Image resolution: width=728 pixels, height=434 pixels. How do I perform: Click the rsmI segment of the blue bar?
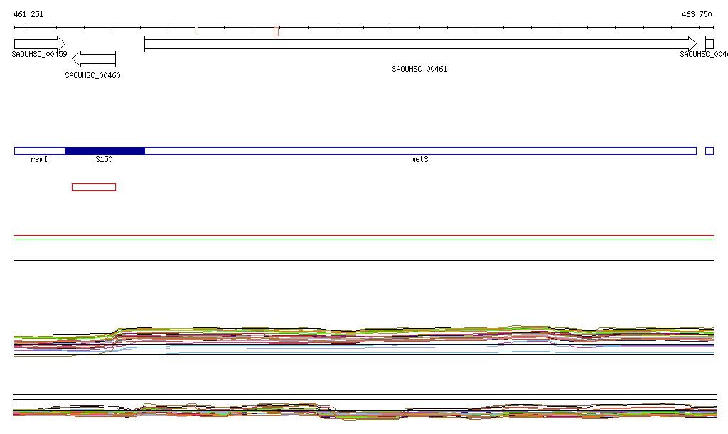[39, 151]
